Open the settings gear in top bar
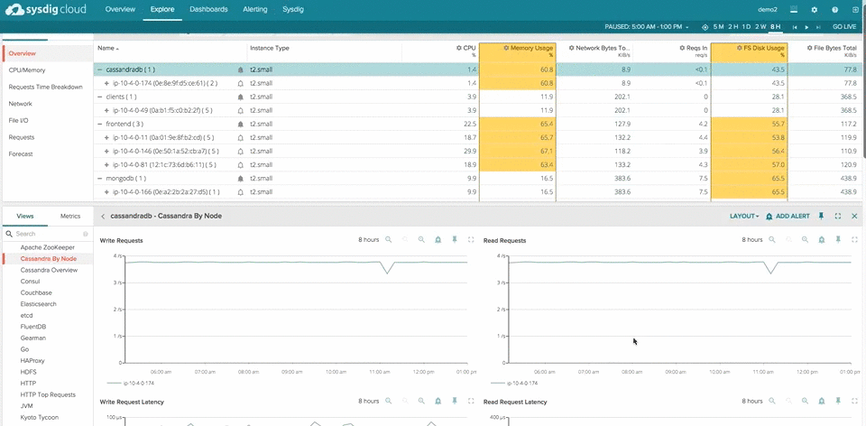 pos(814,9)
